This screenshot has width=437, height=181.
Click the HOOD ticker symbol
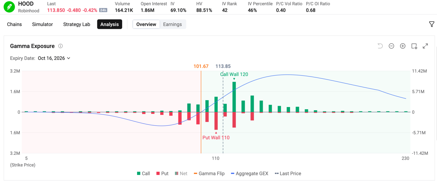point(26,4)
